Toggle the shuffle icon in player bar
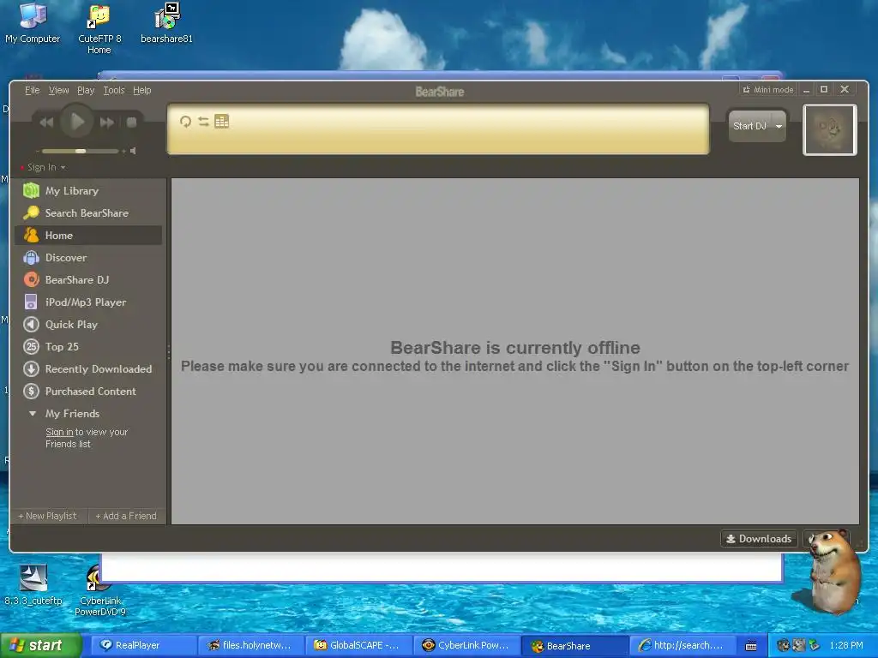The height and width of the screenshot is (658, 878). (x=203, y=122)
